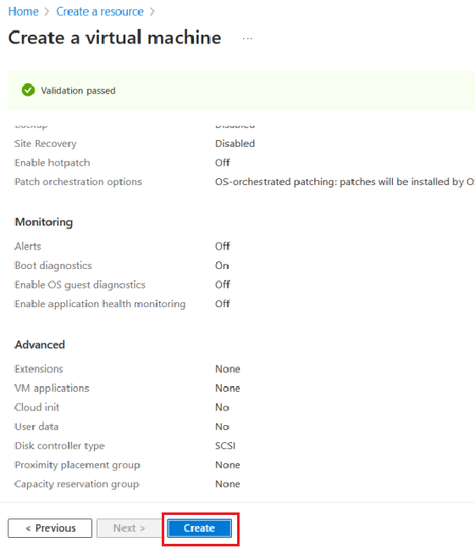Click the chevron after Home breadcrumb
Image resolution: width=475 pixels, height=554 pixels.
point(47,12)
